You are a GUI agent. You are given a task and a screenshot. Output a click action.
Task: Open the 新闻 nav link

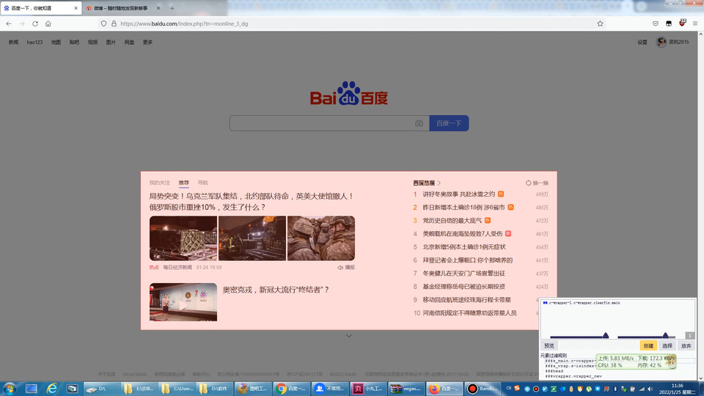(x=13, y=43)
